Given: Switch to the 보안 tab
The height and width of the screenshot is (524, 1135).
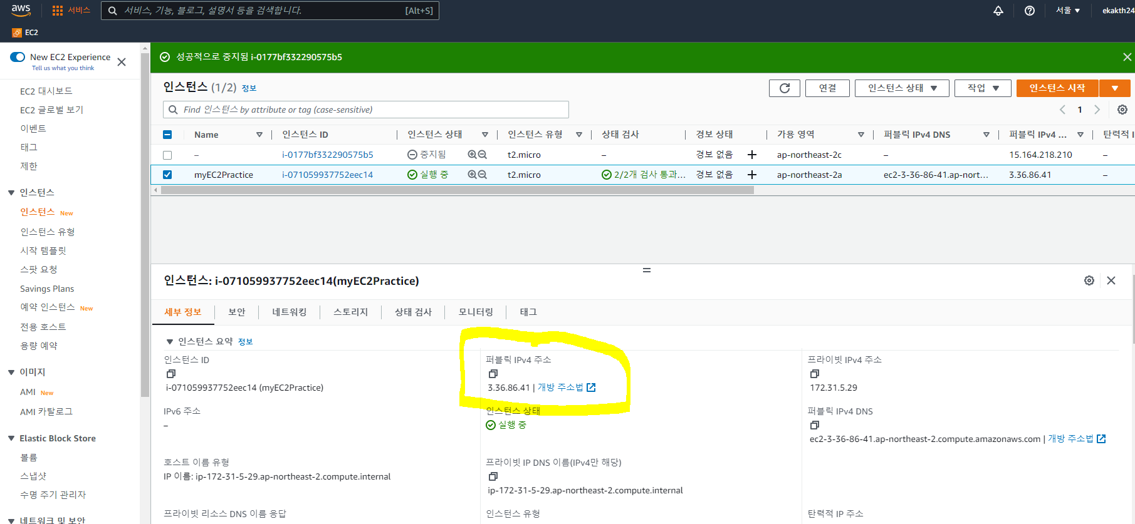Looking at the screenshot, I should point(237,312).
